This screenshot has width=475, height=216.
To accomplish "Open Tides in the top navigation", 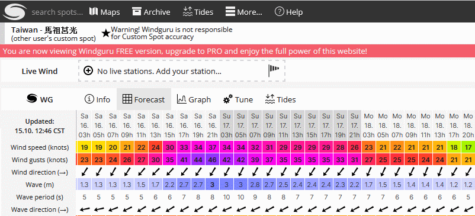I will [x=198, y=12].
